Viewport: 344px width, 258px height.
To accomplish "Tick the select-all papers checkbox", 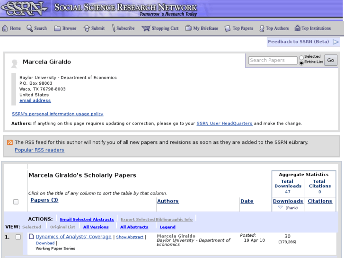I will (16, 202).
